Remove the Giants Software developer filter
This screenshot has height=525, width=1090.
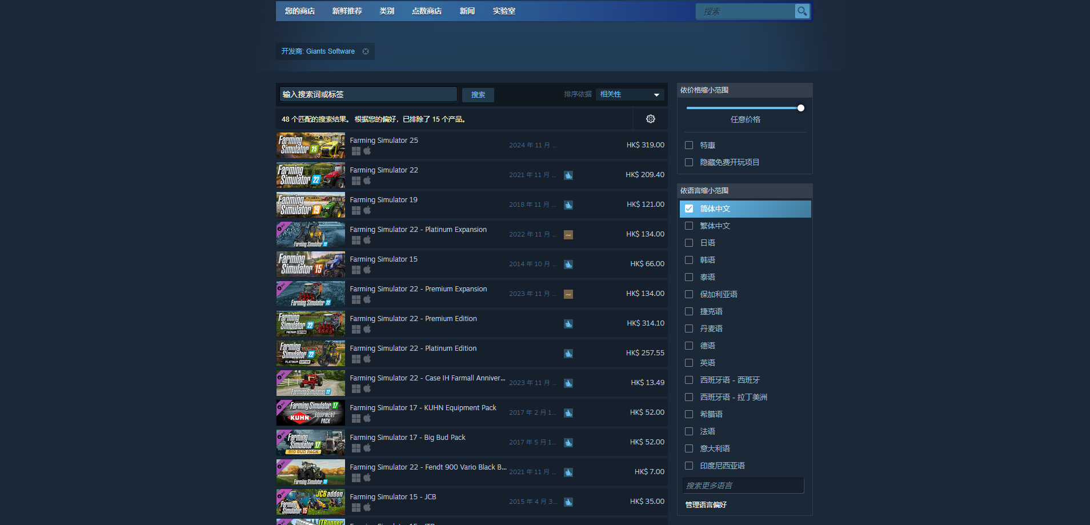366,51
